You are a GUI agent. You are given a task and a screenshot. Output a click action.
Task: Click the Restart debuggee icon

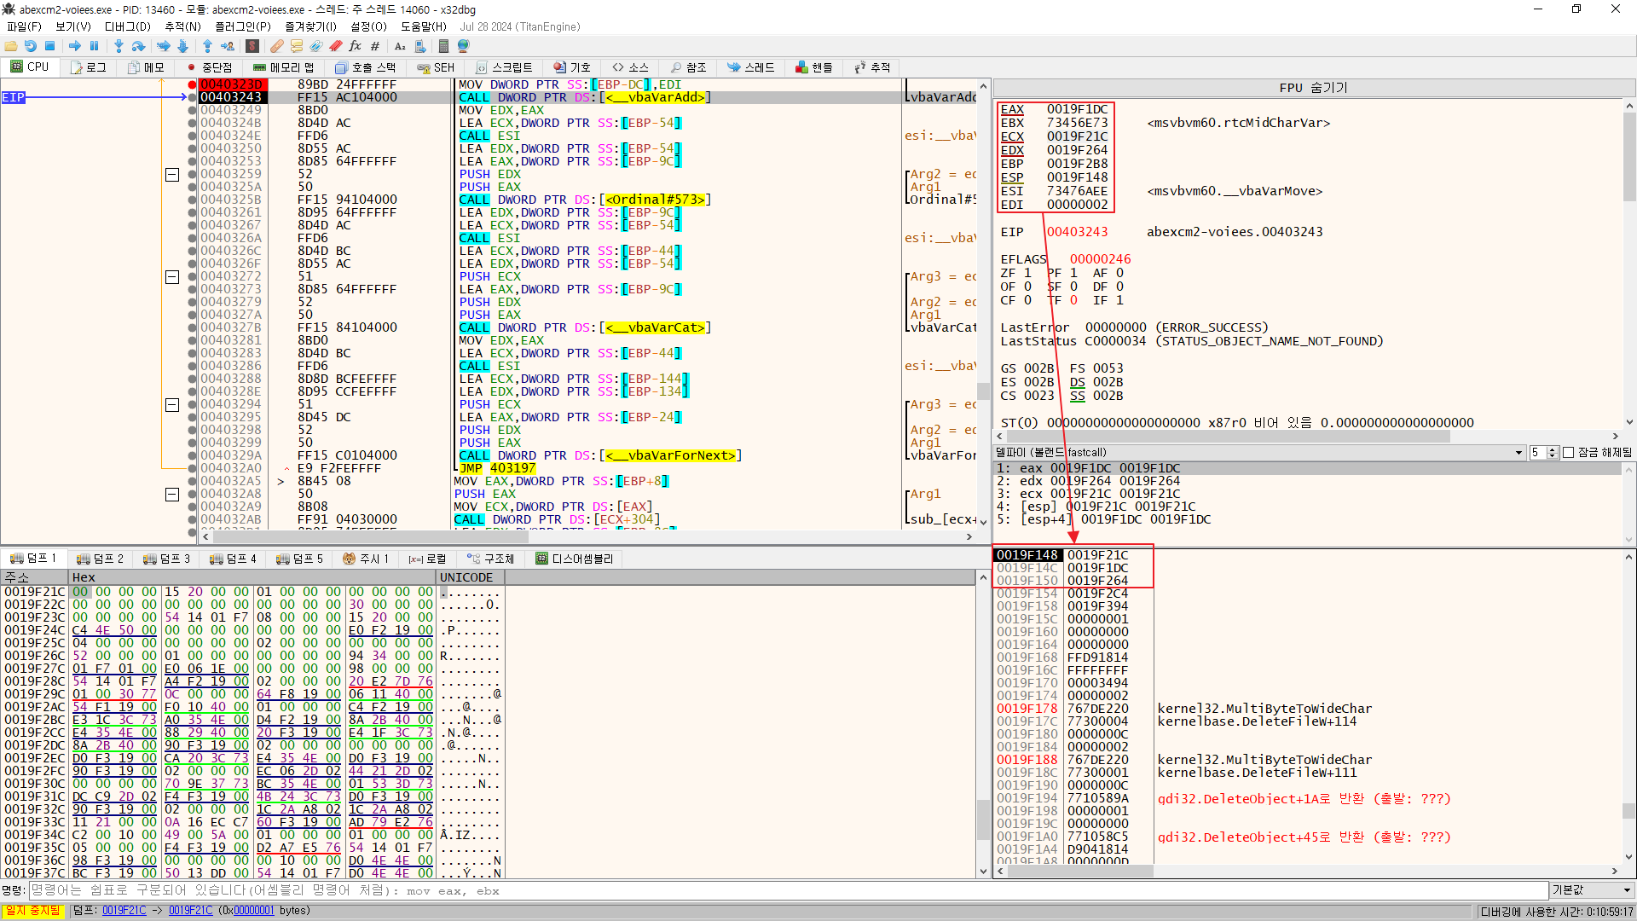pos(31,46)
